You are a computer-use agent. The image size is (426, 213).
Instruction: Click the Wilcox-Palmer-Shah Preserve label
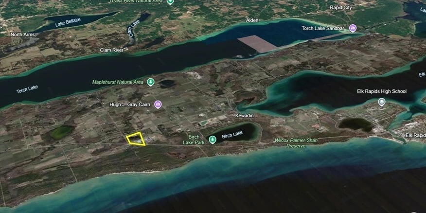click(x=296, y=143)
